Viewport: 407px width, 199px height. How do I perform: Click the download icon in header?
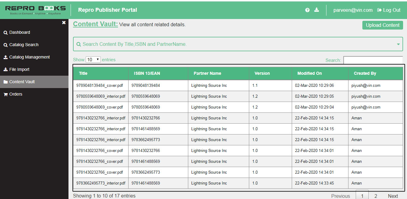point(316,10)
